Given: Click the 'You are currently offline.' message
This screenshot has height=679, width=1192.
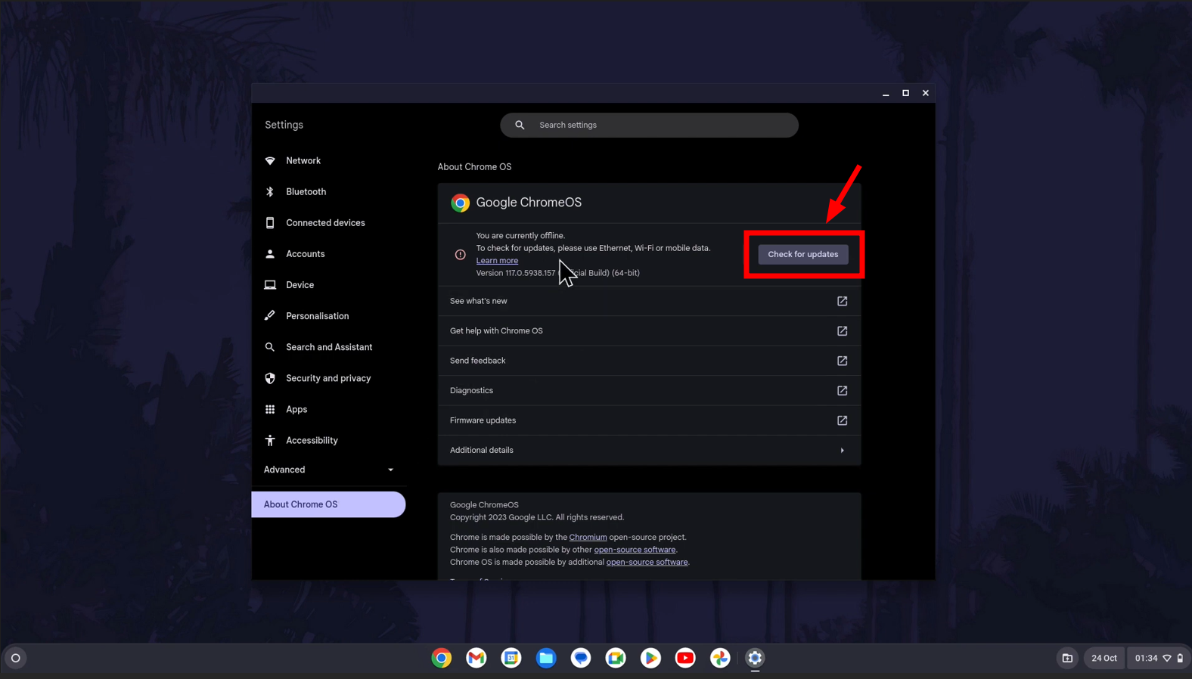Looking at the screenshot, I should point(520,236).
